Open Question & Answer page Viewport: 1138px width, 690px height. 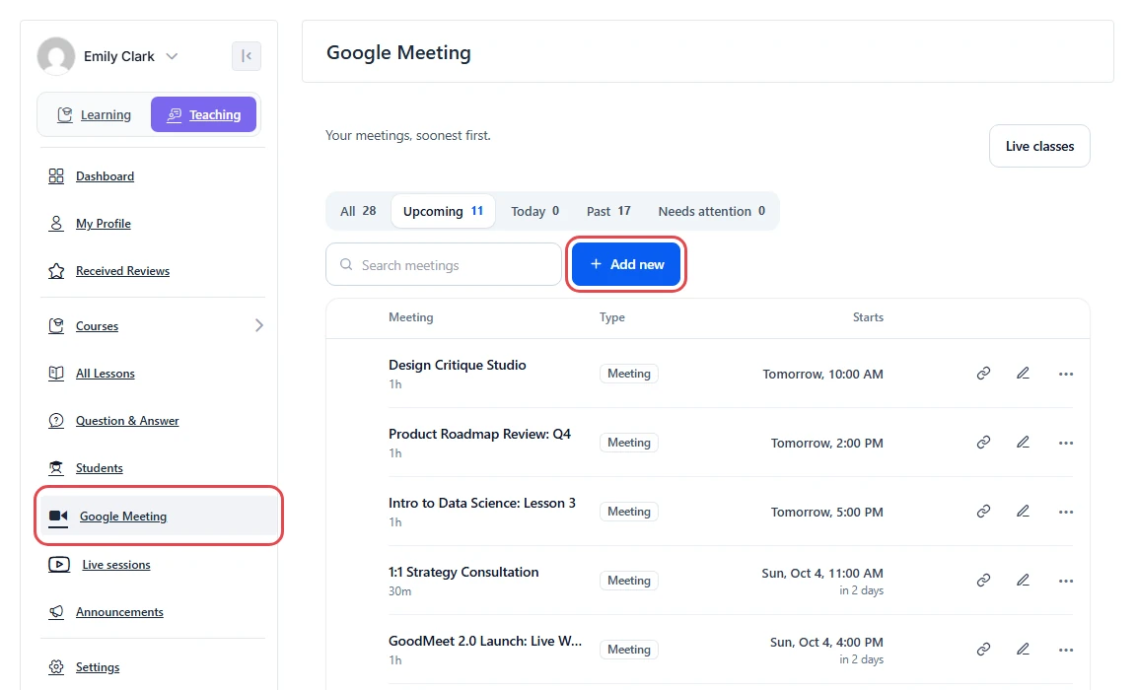pos(128,420)
